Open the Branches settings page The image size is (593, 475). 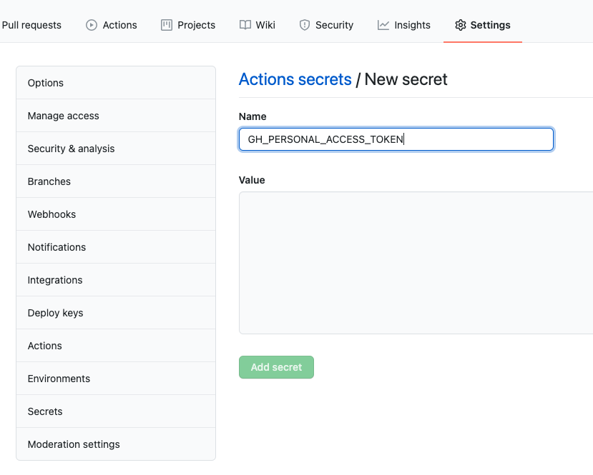(49, 181)
